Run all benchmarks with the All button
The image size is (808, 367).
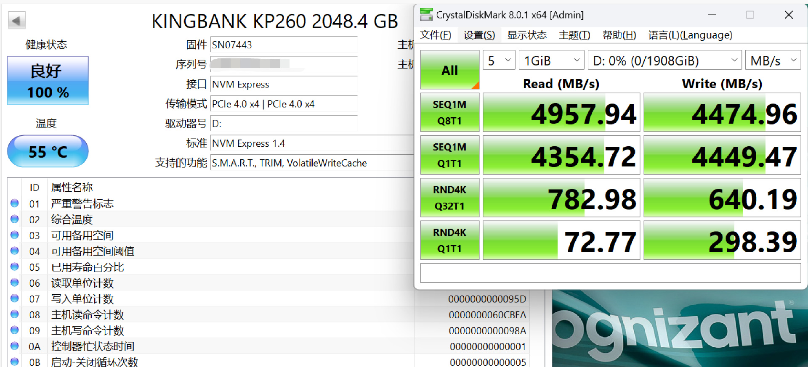tap(449, 70)
